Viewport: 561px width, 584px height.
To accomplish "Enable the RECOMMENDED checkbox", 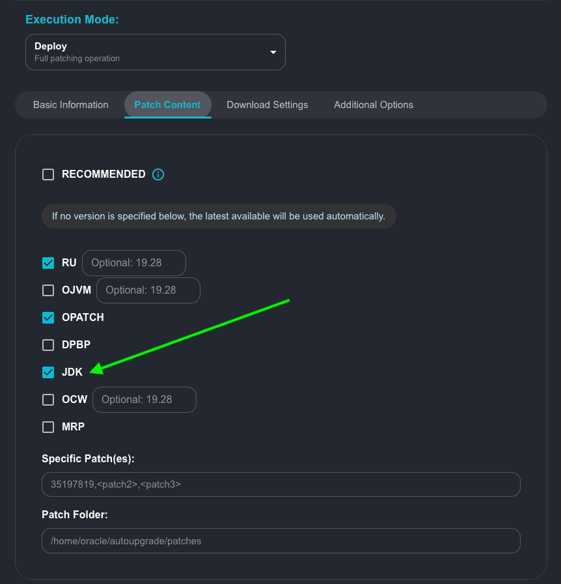I will pos(48,174).
